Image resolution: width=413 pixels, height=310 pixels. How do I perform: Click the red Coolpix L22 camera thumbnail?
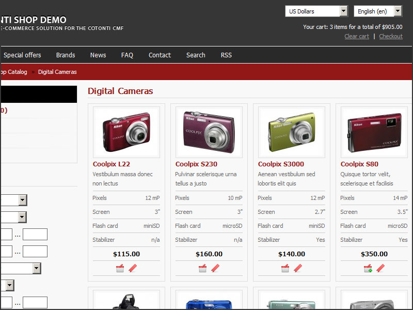click(126, 132)
